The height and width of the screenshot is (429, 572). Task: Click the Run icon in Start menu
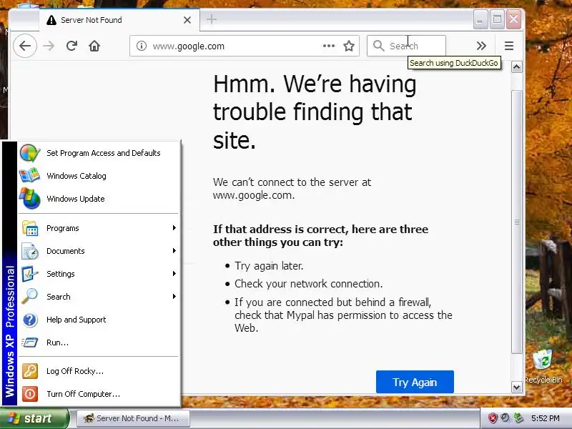(30, 342)
